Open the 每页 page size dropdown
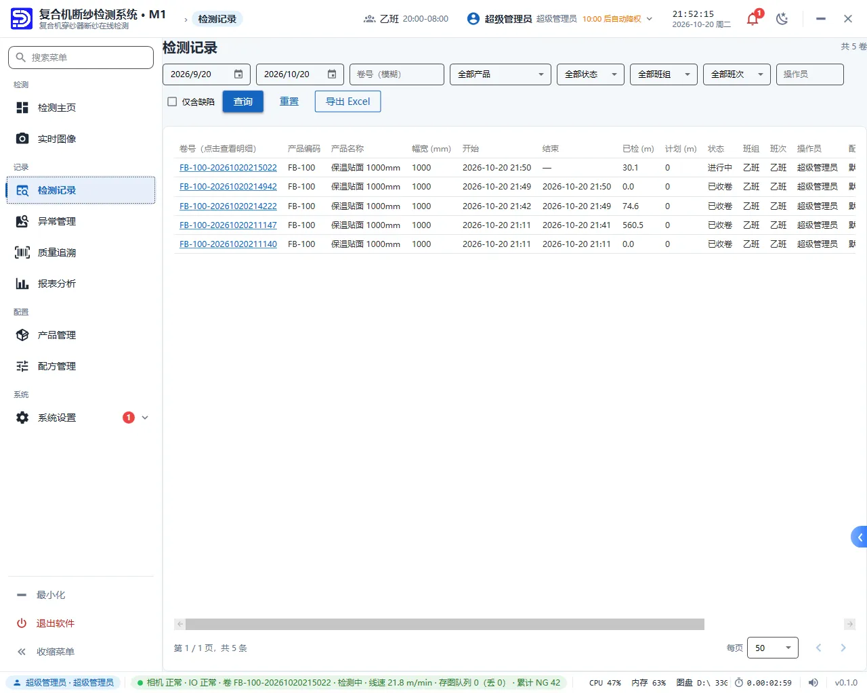This screenshot has width=867, height=693. coord(773,648)
